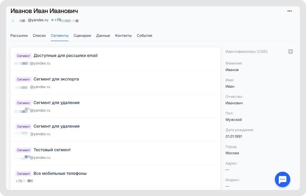Select the Сегменты tab
306x196 pixels.
coord(59,36)
